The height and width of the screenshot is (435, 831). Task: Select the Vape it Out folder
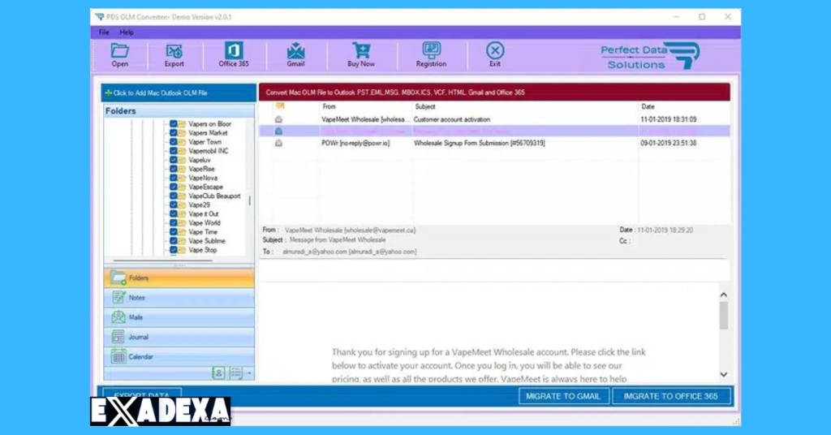[204, 214]
